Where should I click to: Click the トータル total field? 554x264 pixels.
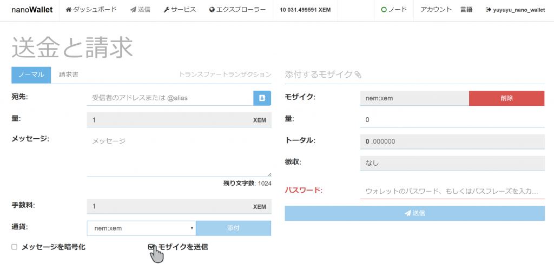[452, 141]
